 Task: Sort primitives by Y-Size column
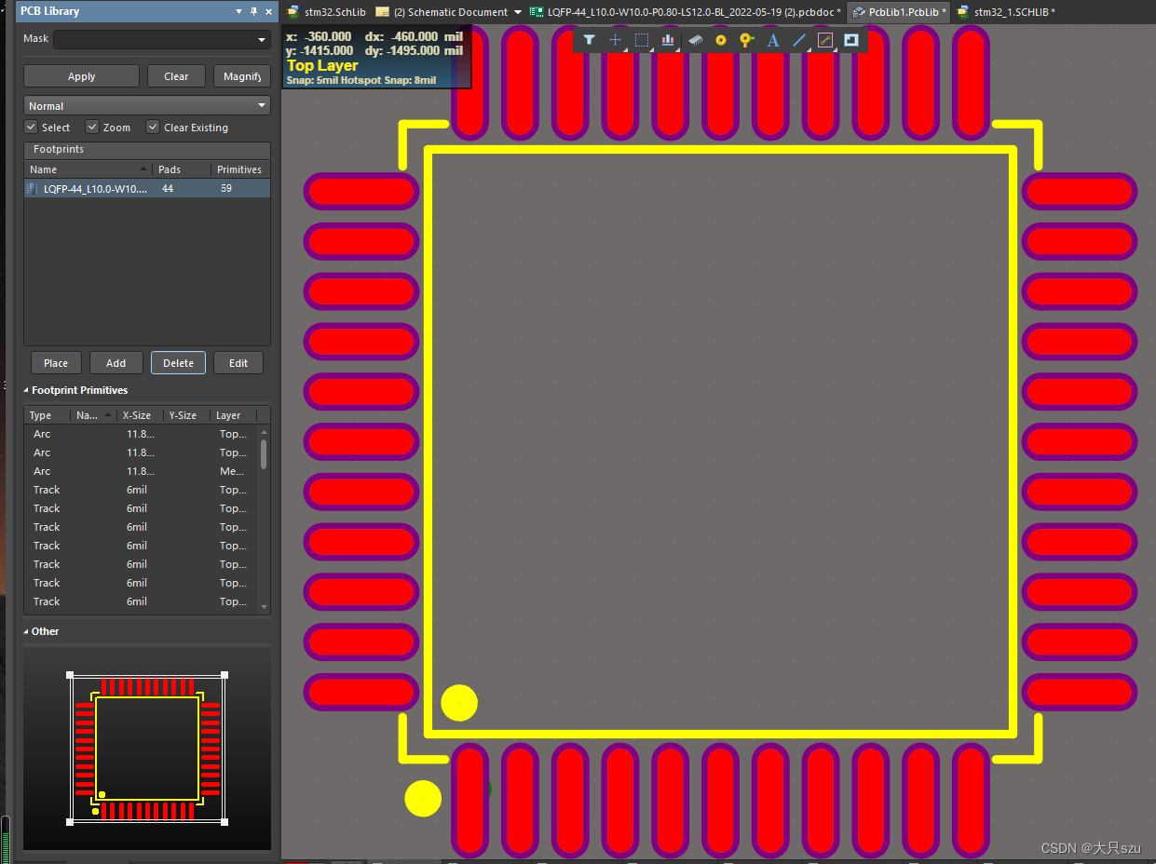tap(186, 415)
